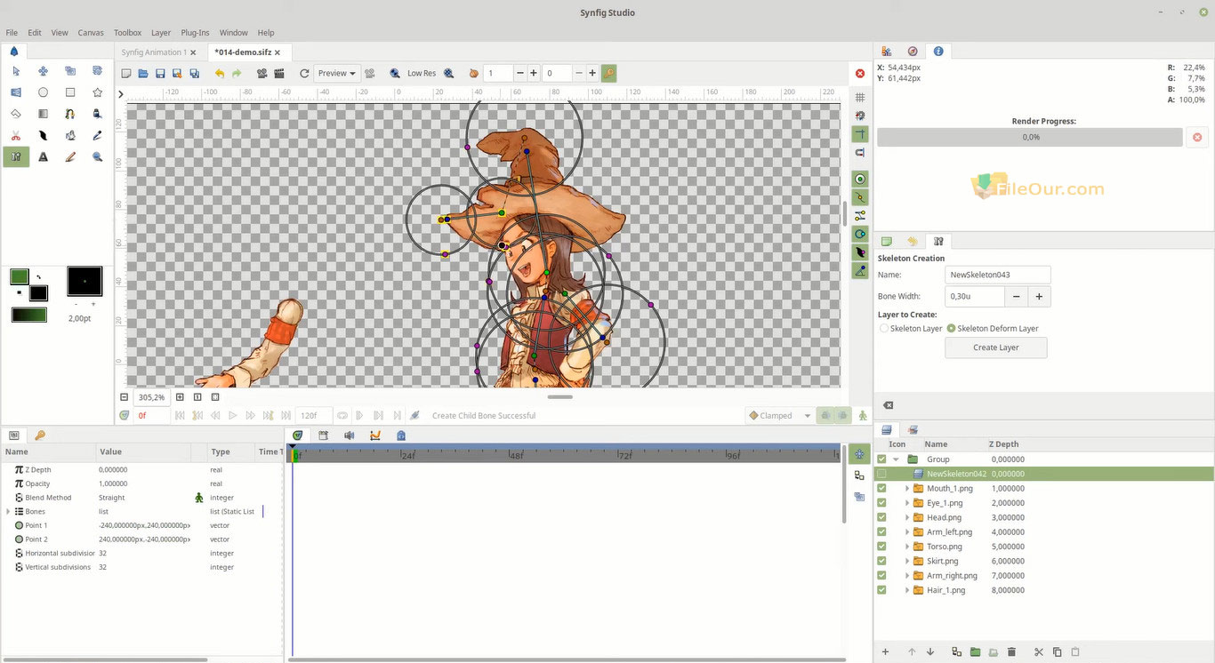This screenshot has width=1215, height=663.
Task: Uncheck the Mouth_1.png layer
Action: (881, 488)
